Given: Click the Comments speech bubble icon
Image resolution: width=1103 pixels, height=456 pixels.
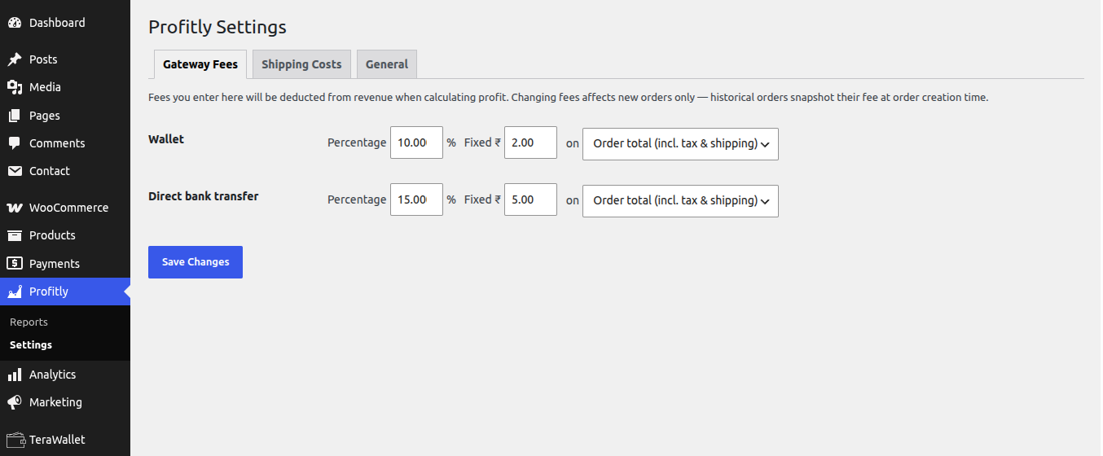Looking at the screenshot, I should click(x=15, y=143).
